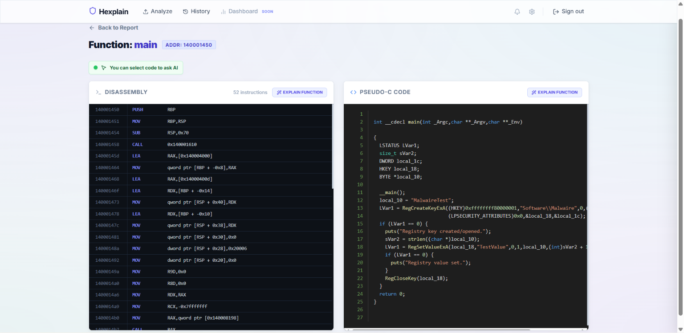Click line number 13 in code gutter
This screenshot has height=333, width=684.
point(360,208)
